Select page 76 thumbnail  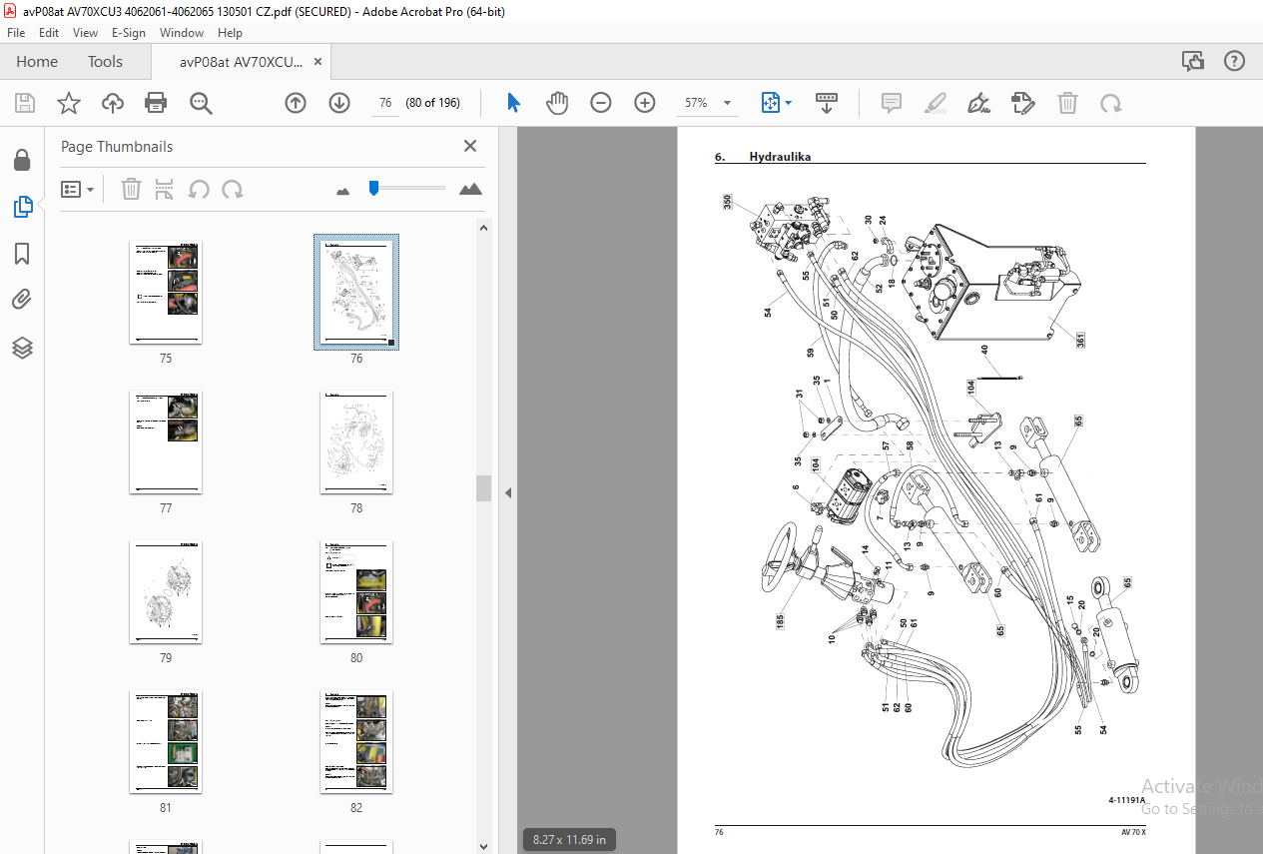pyautogui.click(x=356, y=292)
